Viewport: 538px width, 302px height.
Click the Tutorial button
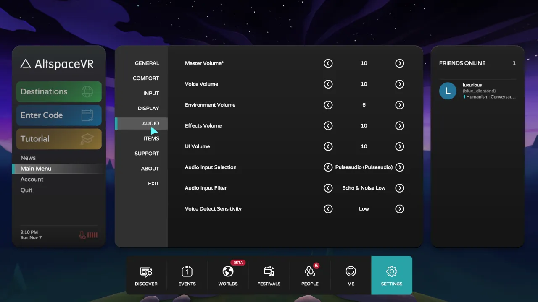click(59, 139)
